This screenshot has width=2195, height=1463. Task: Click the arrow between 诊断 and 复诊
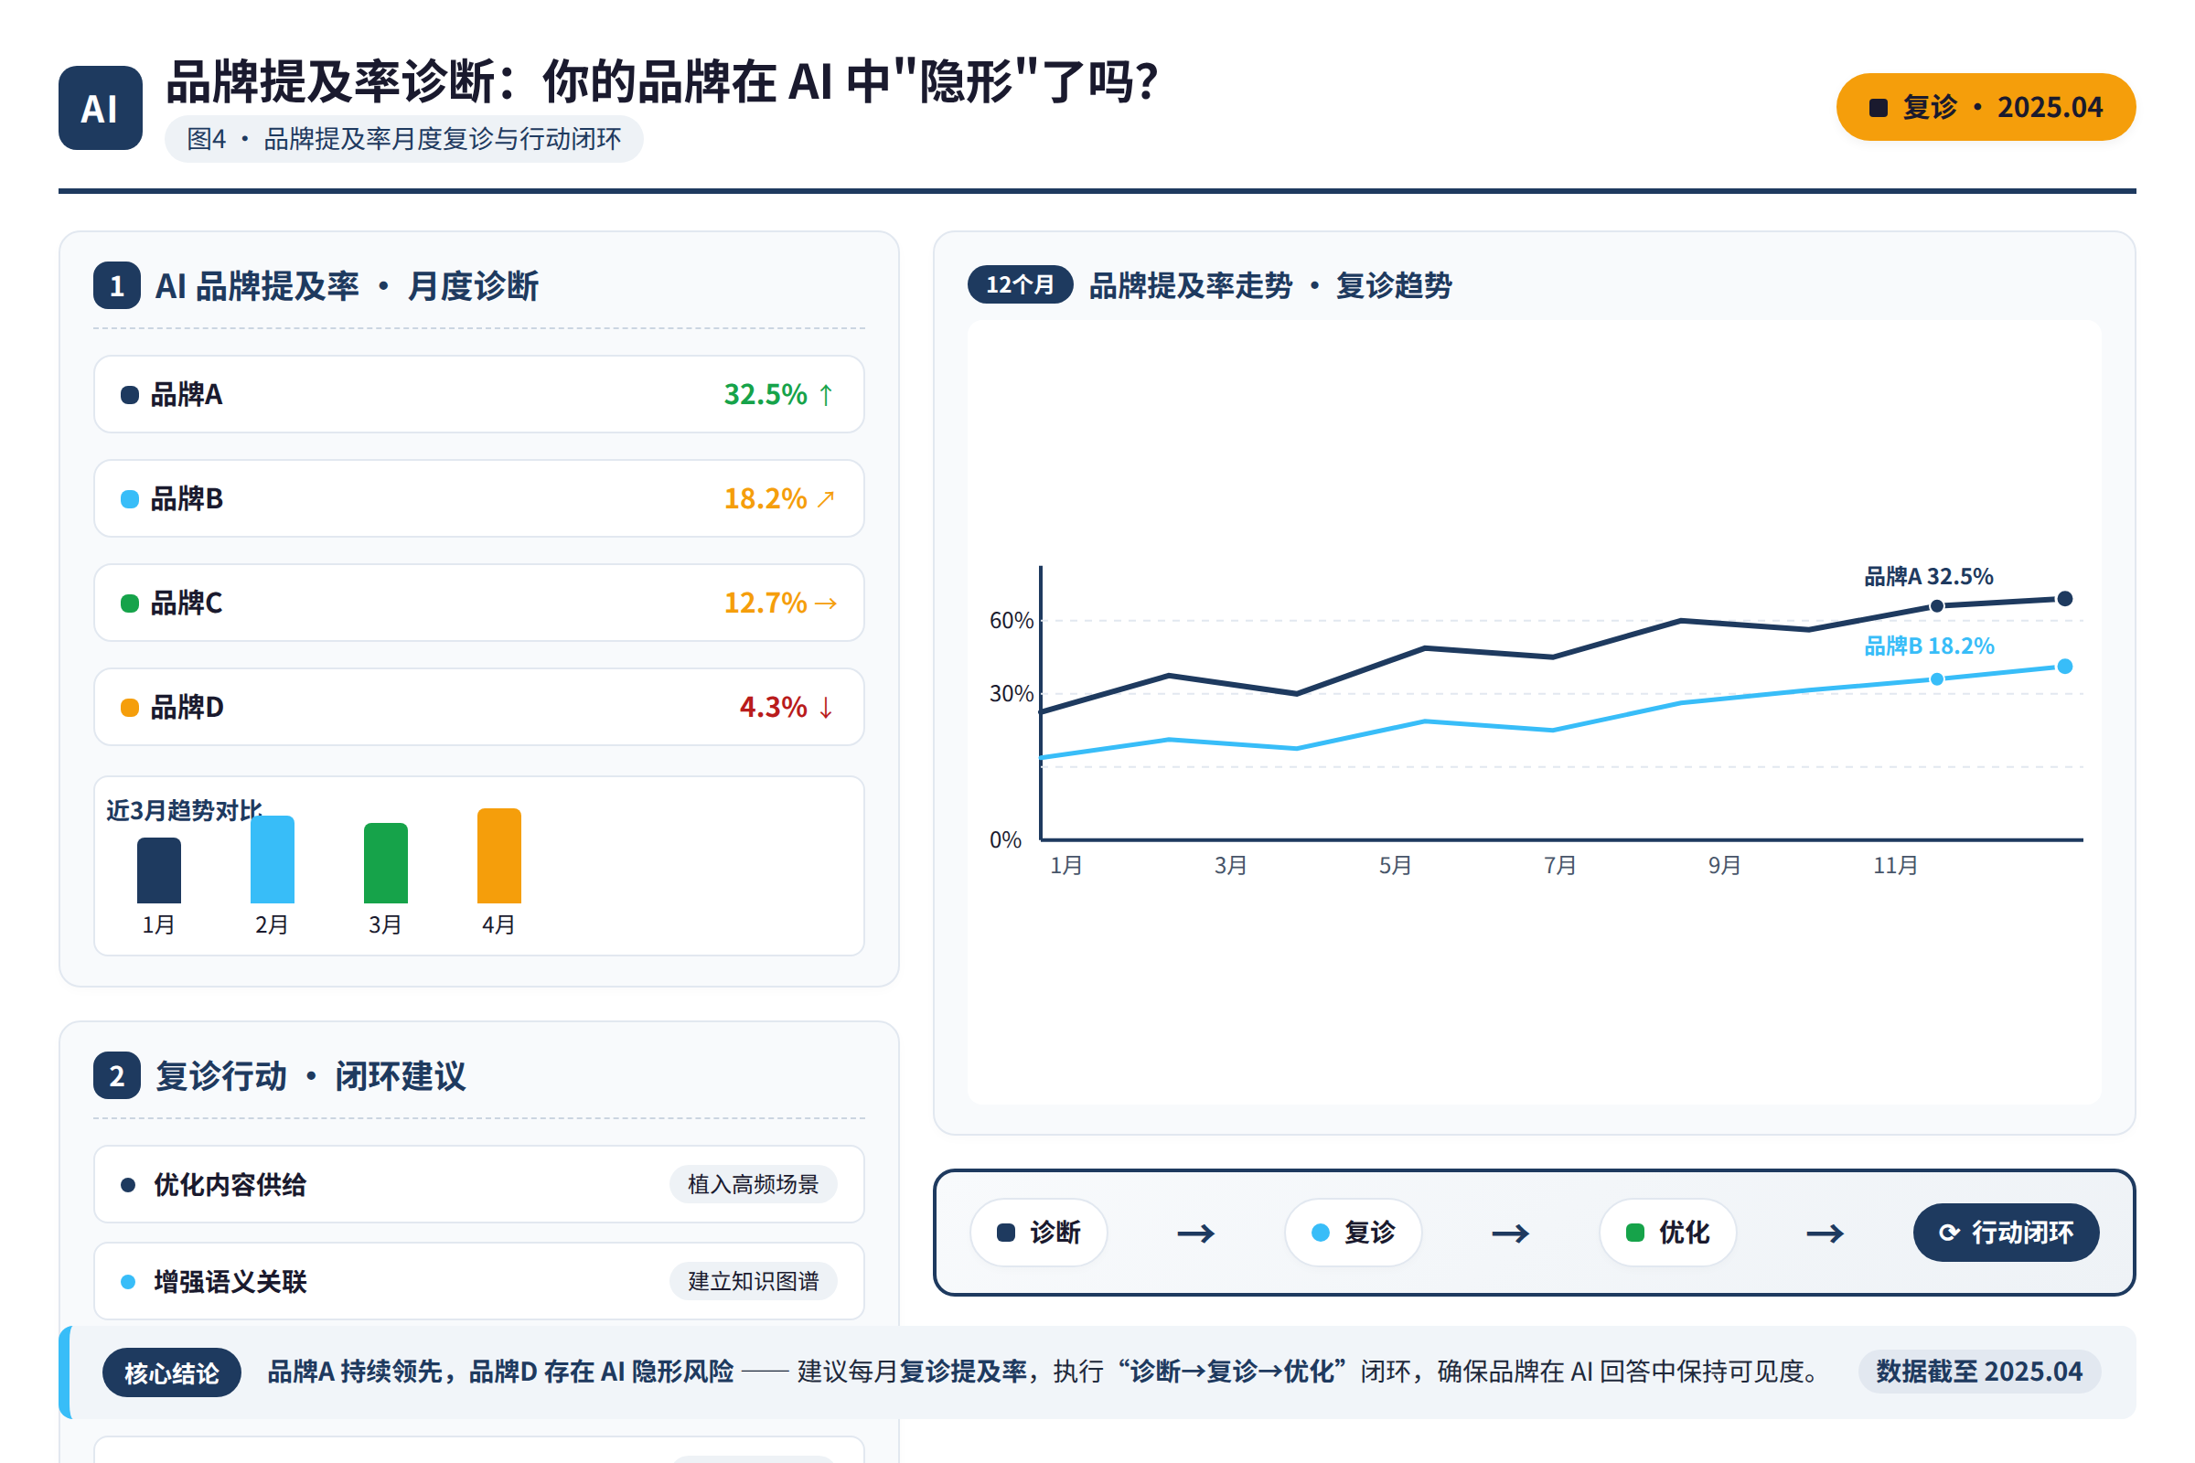[x=1195, y=1233]
